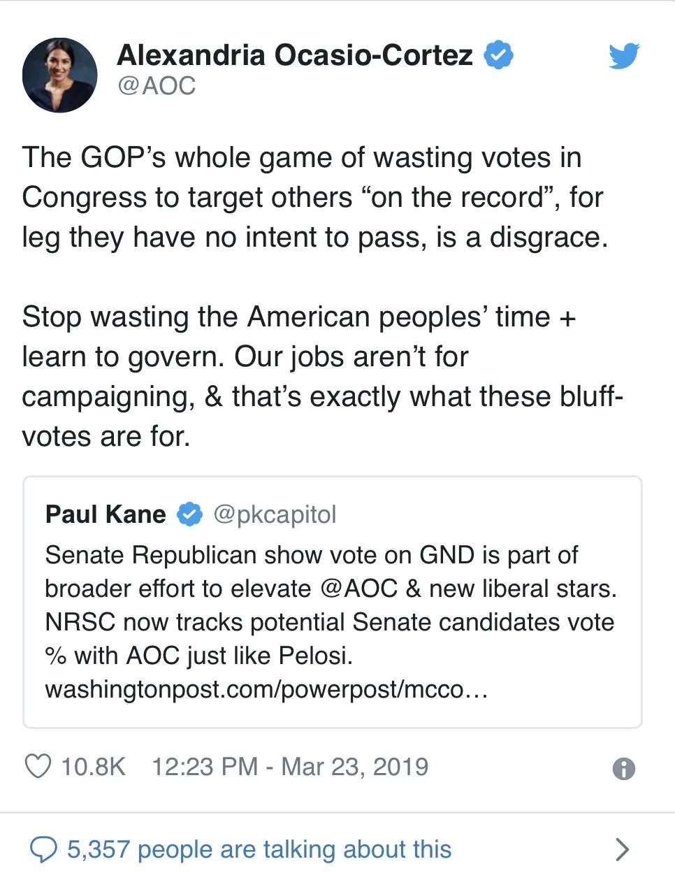Image resolution: width=675 pixels, height=873 pixels.
Task: Open Alexandria Ocasio-Cortez's profile photo
Action: tap(60, 75)
